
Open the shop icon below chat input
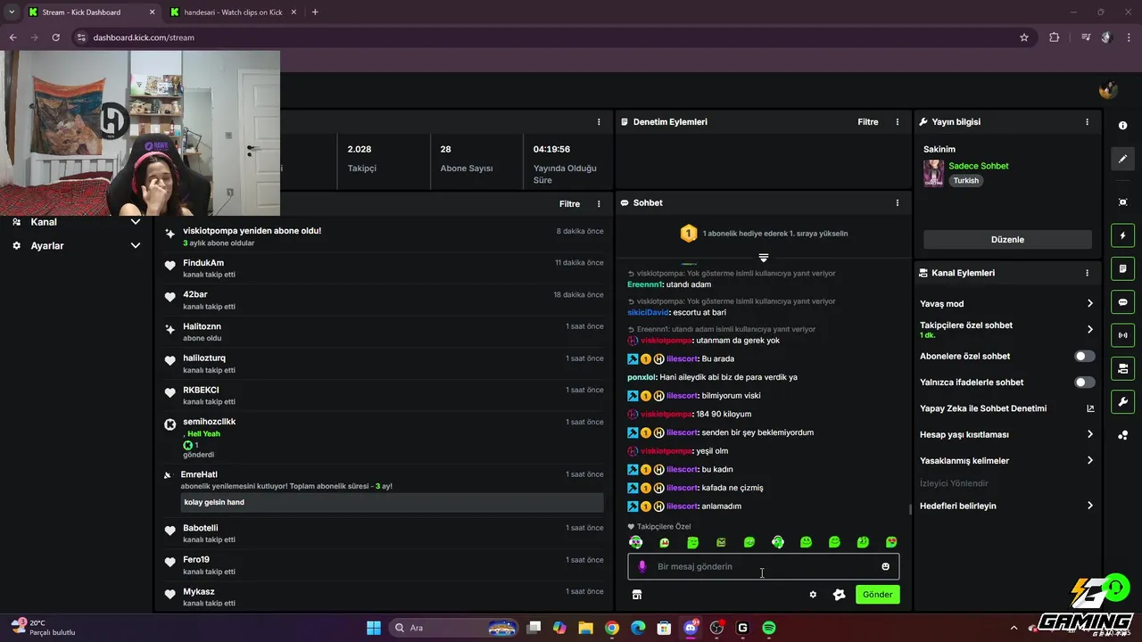(x=637, y=595)
